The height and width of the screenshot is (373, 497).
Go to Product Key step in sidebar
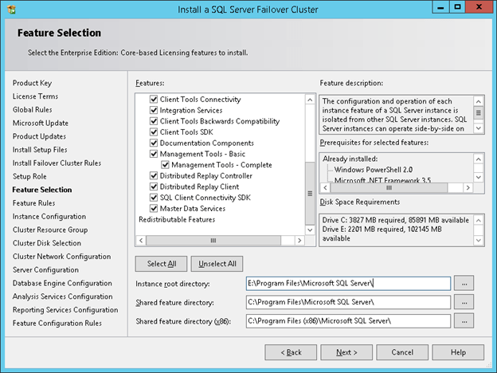coord(32,83)
